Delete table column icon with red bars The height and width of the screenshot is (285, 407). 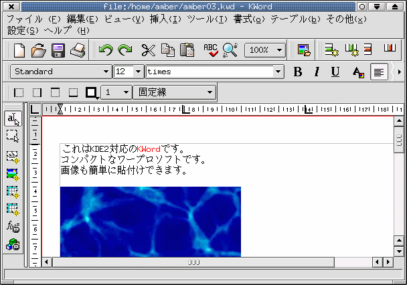390,48
